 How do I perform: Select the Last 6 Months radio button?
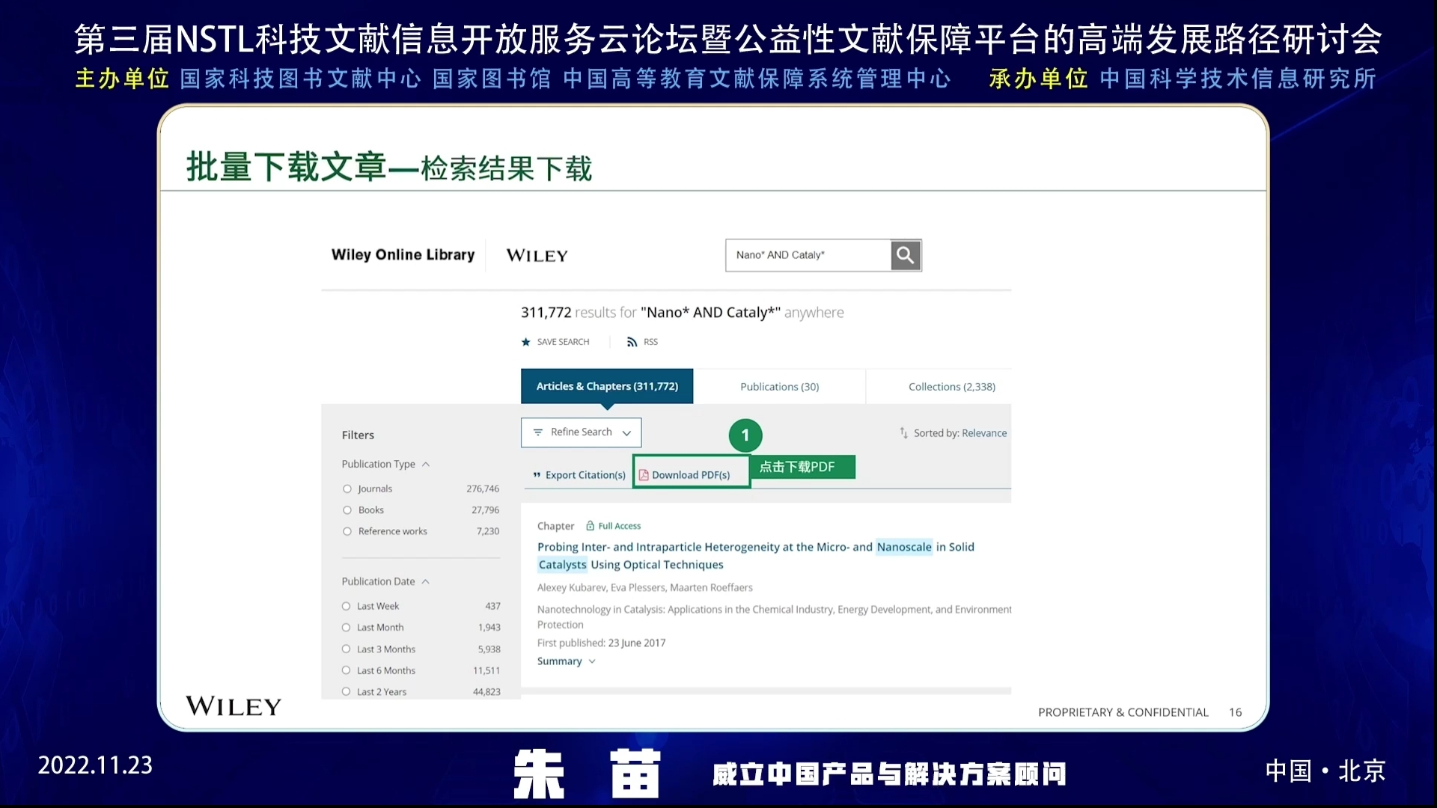347,670
